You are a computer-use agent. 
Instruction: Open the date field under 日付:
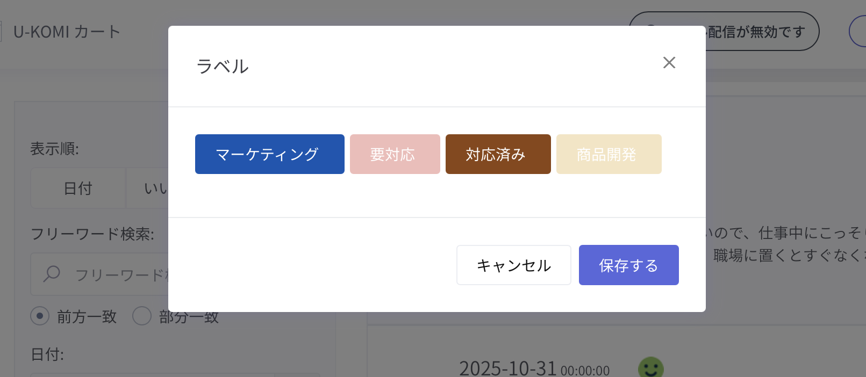[x=151, y=374]
